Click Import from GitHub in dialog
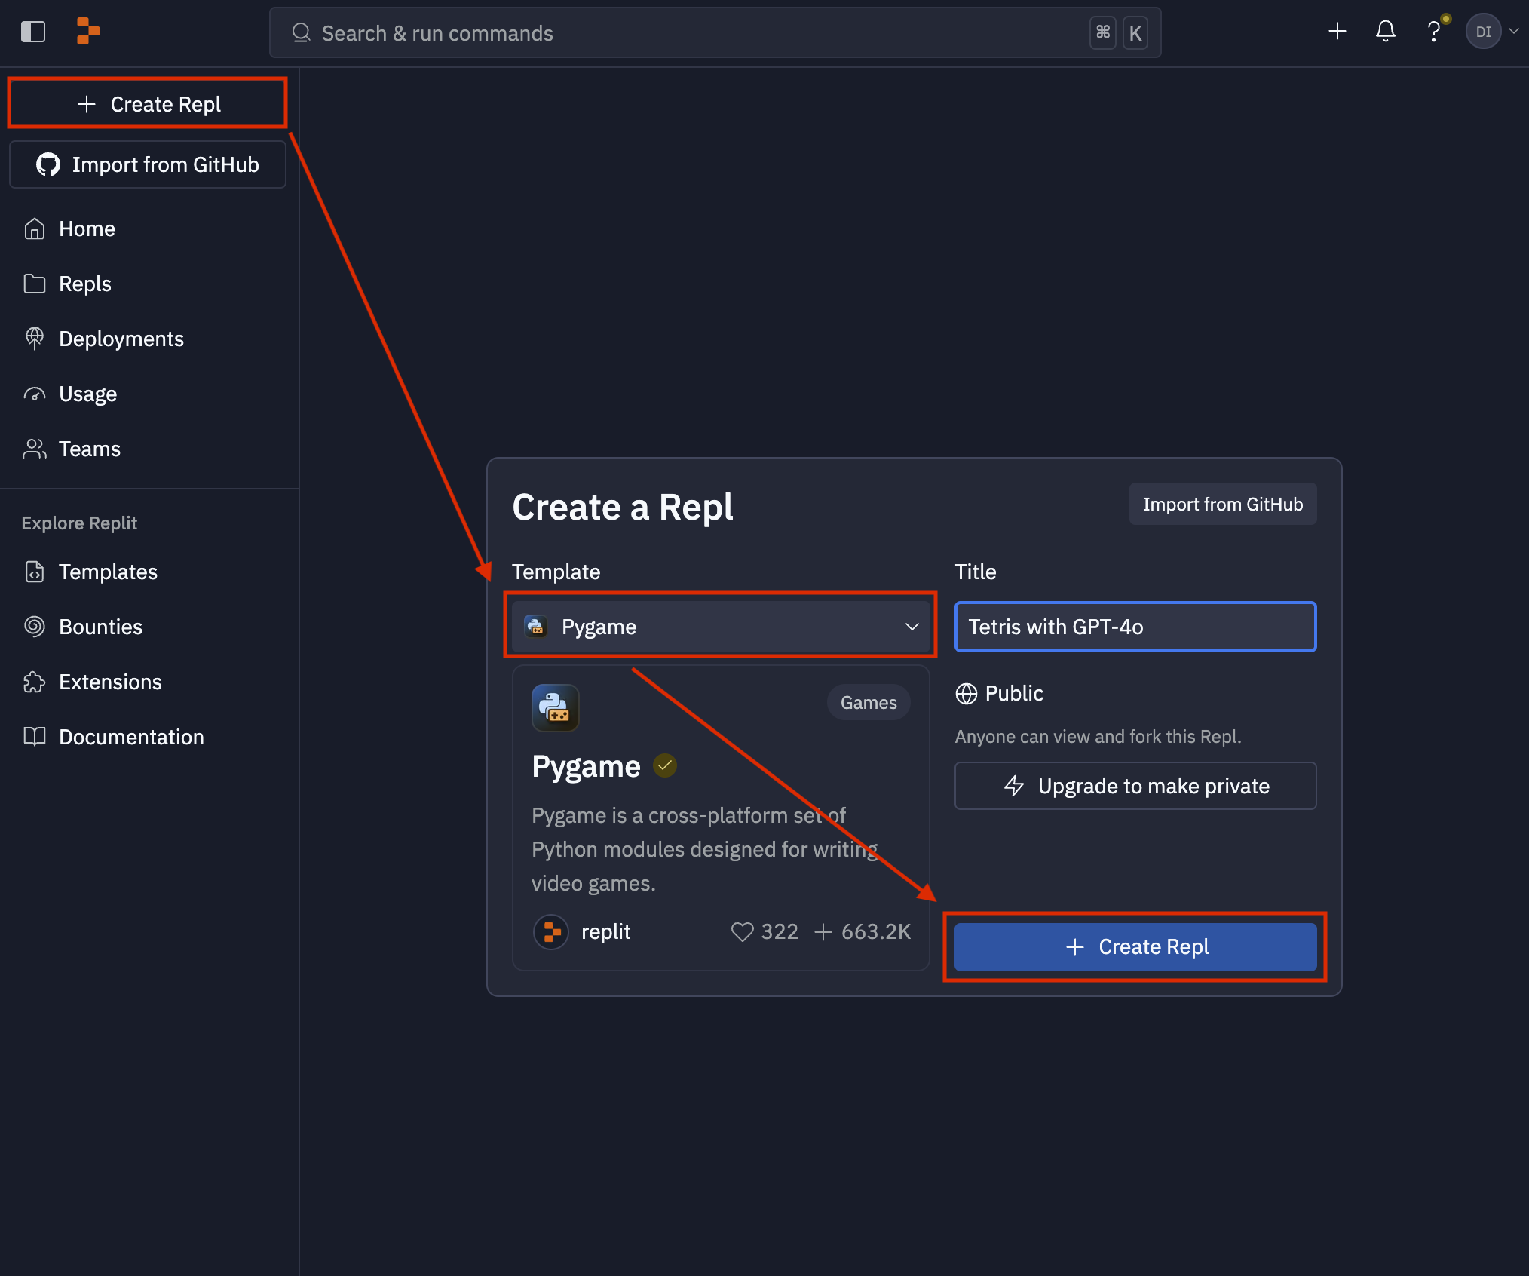Screen dimensions: 1529x1276 click(1222, 505)
